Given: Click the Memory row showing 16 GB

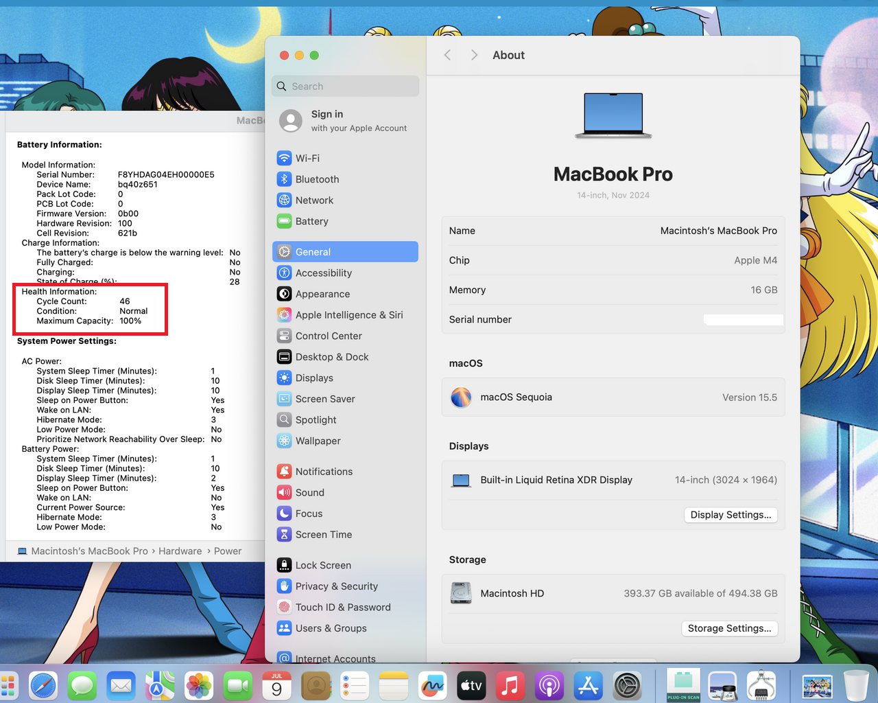Looking at the screenshot, I should pos(613,290).
